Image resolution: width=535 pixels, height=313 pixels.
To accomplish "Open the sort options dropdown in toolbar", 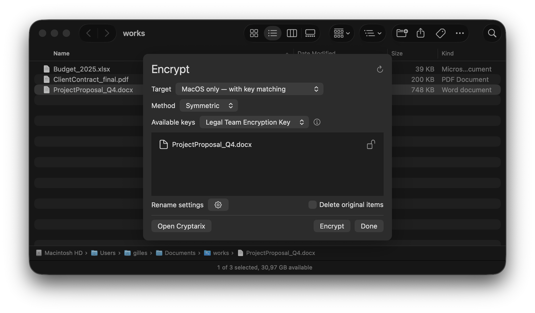I will tap(372, 33).
